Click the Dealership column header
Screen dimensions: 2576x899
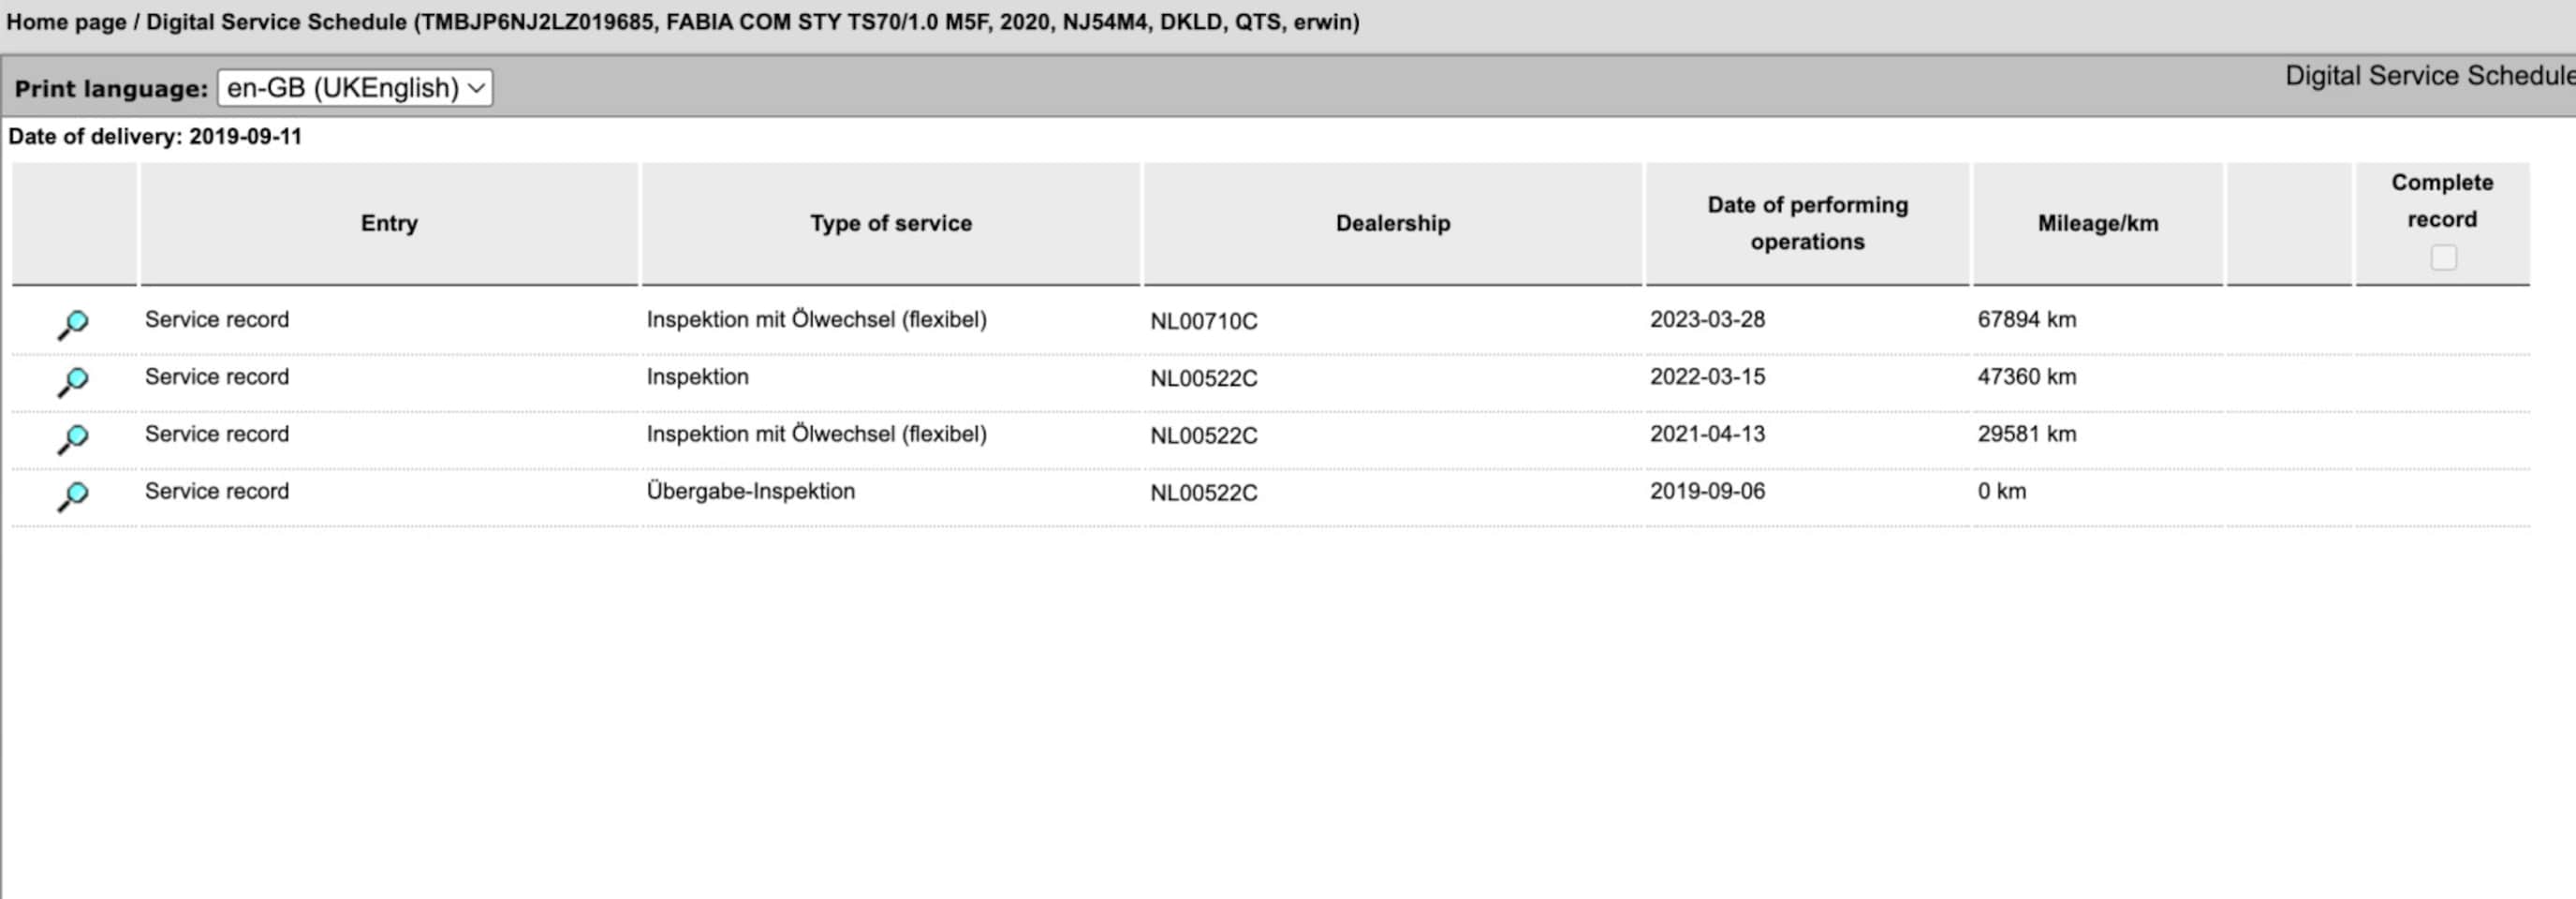[1392, 223]
